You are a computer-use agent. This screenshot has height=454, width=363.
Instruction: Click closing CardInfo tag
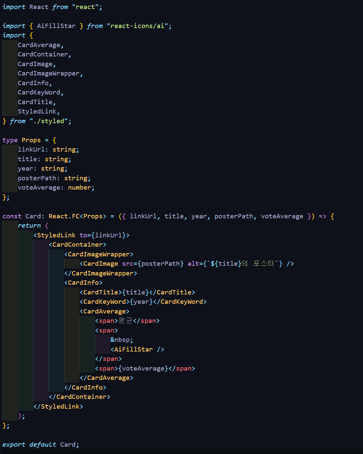85,388
